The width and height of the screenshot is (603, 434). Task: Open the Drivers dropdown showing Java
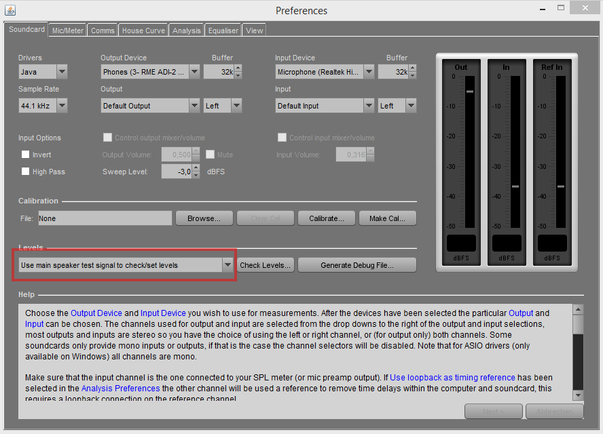pos(62,71)
